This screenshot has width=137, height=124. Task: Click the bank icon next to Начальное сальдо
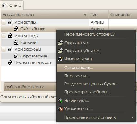(x=10, y=63)
